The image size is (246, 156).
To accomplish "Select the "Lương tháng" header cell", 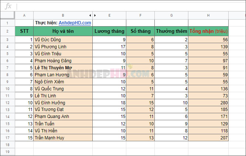I will [x=109, y=31].
